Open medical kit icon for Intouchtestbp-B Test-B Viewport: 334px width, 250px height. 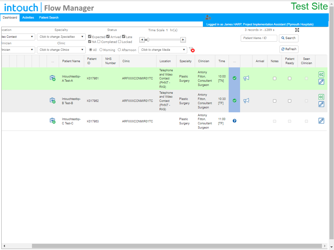point(53,101)
